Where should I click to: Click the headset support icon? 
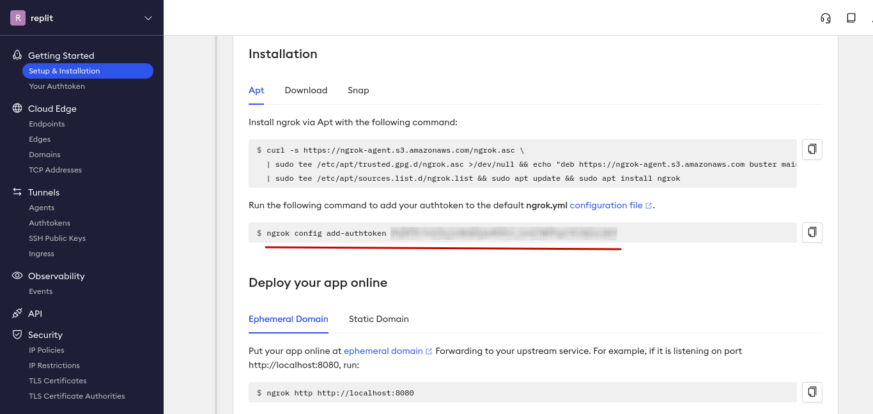tap(825, 18)
